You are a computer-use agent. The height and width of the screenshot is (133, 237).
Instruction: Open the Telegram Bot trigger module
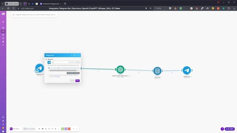[x=40, y=68]
